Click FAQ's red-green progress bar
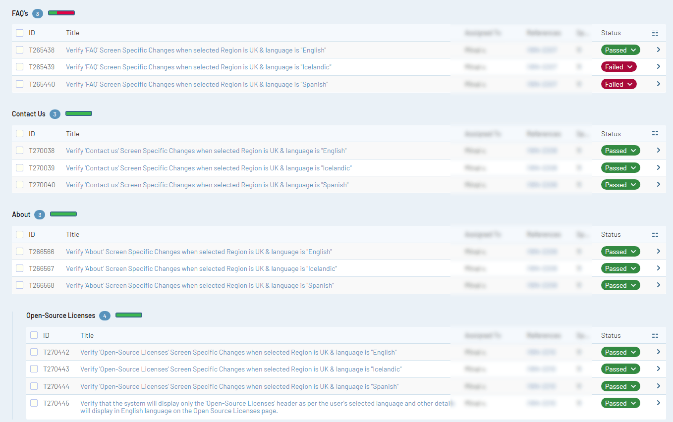Screen dimensions: 673x422 click(61, 13)
